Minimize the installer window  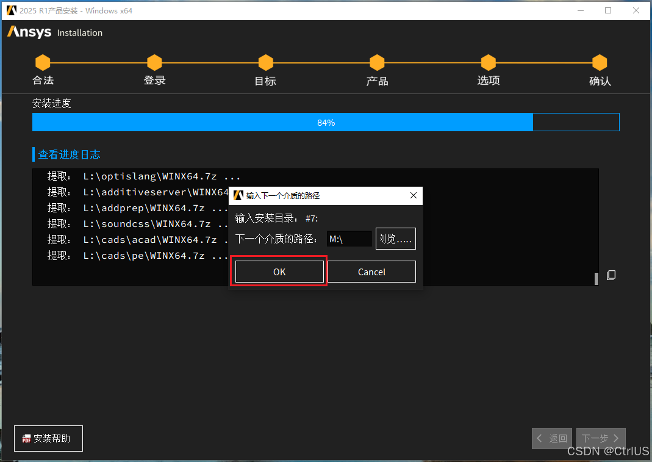(x=581, y=10)
